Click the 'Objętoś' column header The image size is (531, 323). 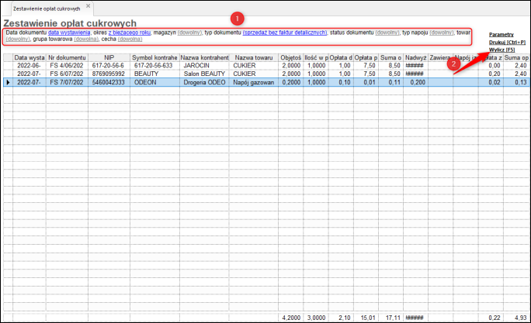tap(290, 57)
